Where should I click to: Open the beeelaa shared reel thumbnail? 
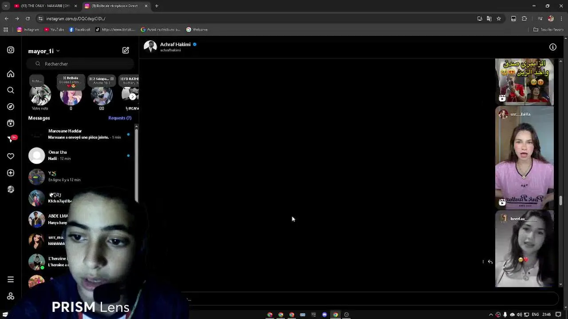[x=525, y=249]
